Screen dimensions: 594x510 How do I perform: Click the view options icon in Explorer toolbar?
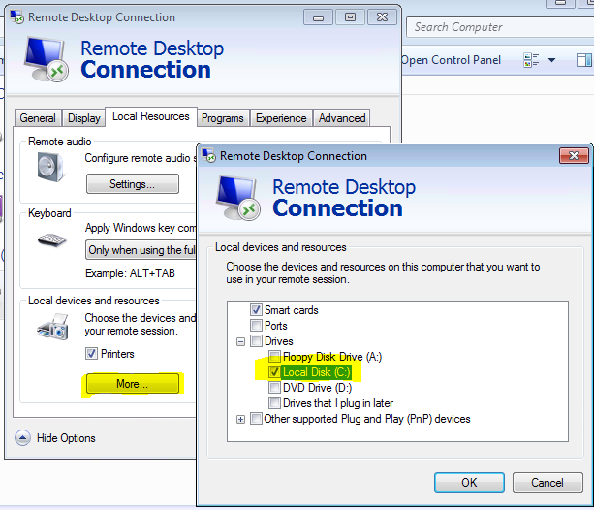click(x=531, y=60)
